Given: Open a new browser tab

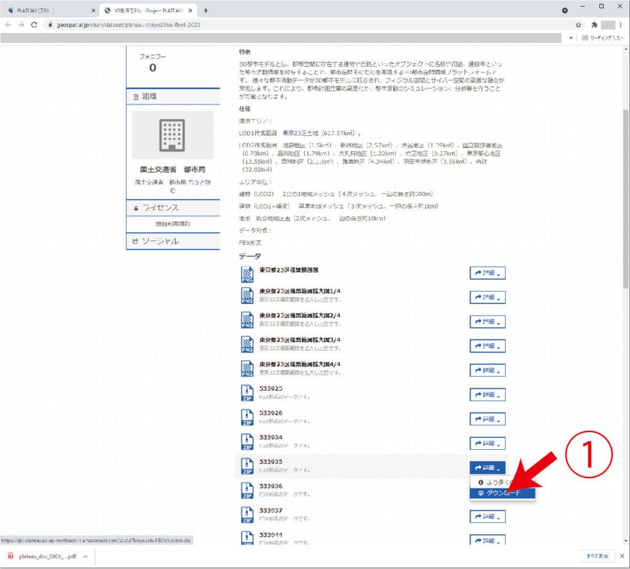Looking at the screenshot, I should [x=206, y=11].
